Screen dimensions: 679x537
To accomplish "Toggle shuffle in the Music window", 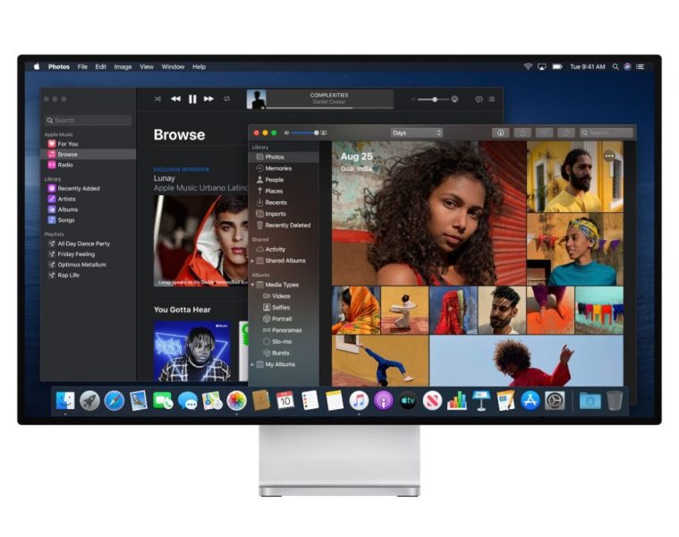I will pos(157,99).
